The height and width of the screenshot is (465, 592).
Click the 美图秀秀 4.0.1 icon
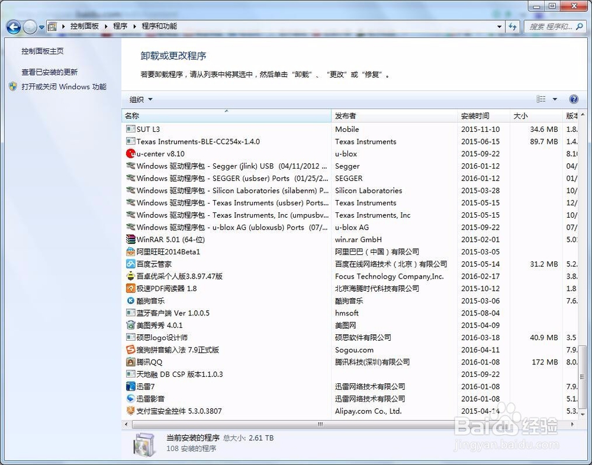tap(130, 325)
